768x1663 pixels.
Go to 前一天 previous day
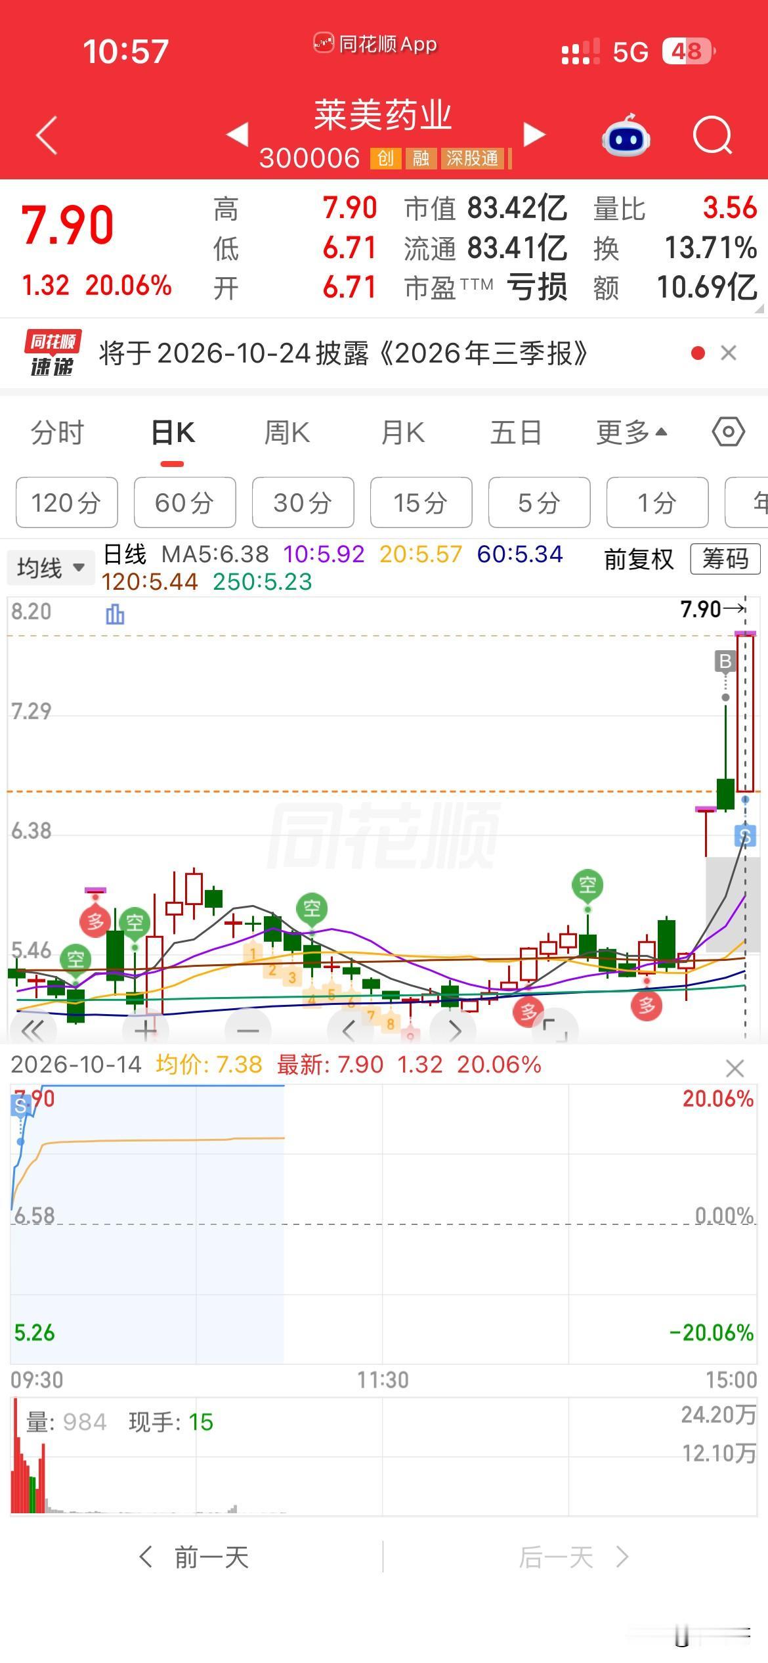click(x=194, y=1557)
